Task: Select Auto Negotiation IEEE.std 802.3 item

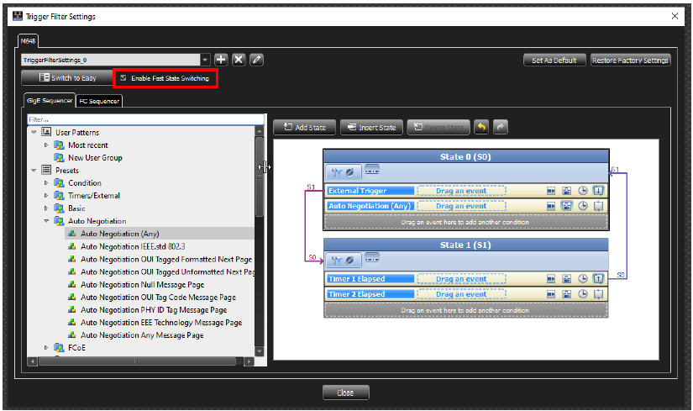Action: coord(133,246)
